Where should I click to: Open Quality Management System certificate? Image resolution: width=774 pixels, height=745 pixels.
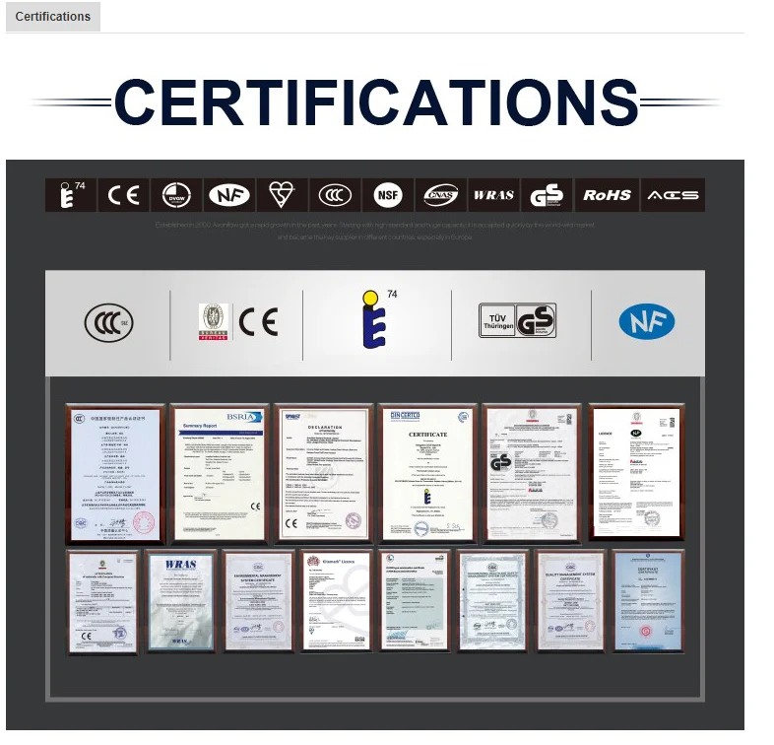coord(570,601)
